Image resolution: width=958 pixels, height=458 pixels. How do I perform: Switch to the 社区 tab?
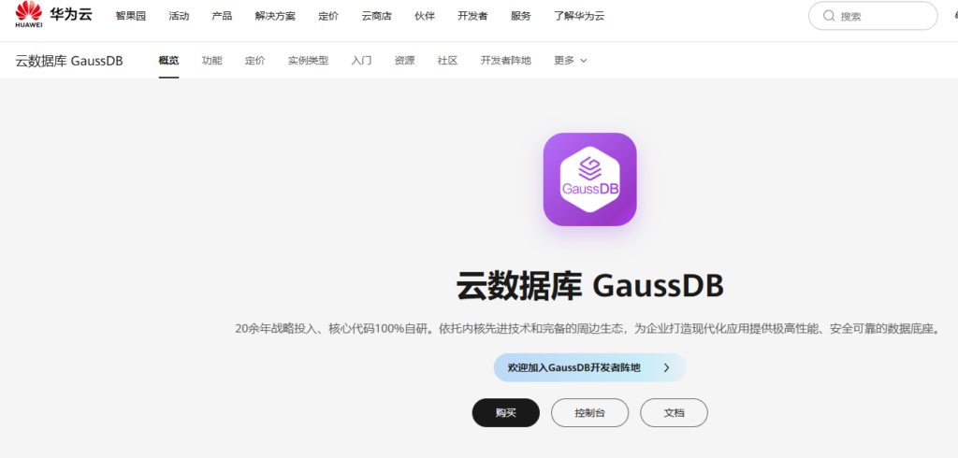(x=448, y=61)
